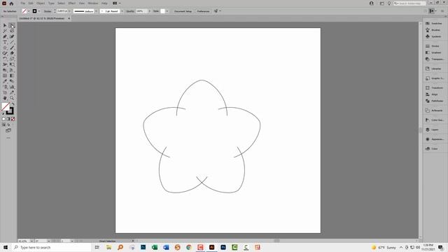Select the Direct Selection tool
This screenshot has height=252, width=448.
12,25
